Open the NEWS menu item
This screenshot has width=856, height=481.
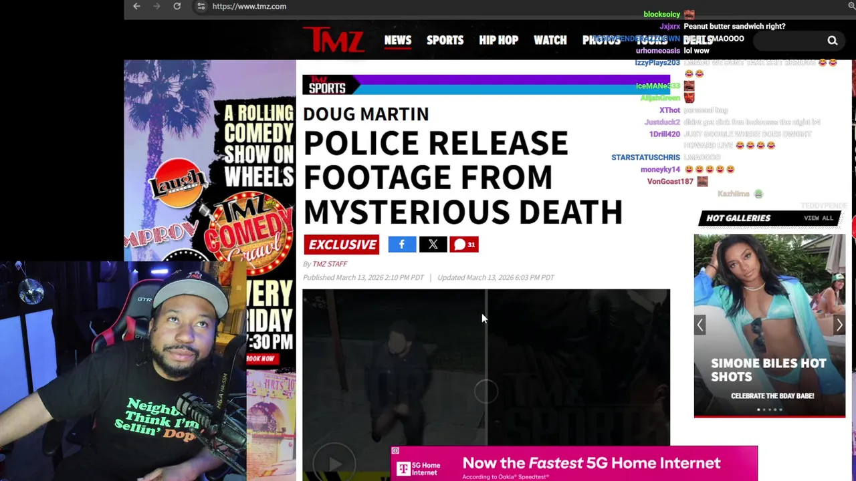coord(398,40)
